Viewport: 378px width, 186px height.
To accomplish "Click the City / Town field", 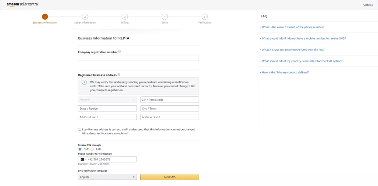I will (x=170, y=108).
